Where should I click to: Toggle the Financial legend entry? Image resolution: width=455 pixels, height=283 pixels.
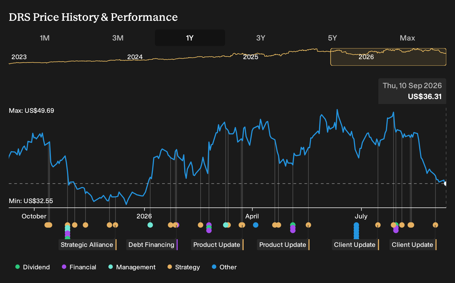tap(79, 267)
